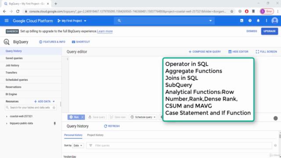Click the UPGRADE button

pyautogui.click(x=269, y=31)
